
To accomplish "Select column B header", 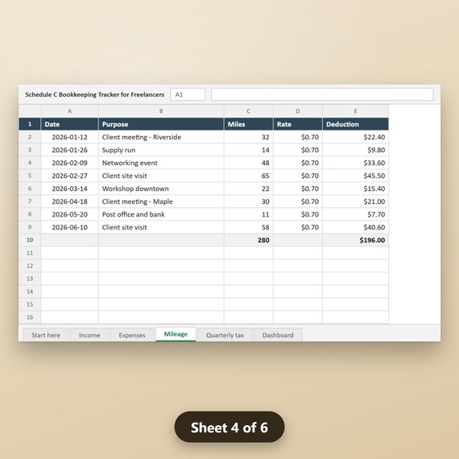I will pyautogui.click(x=161, y=111).
